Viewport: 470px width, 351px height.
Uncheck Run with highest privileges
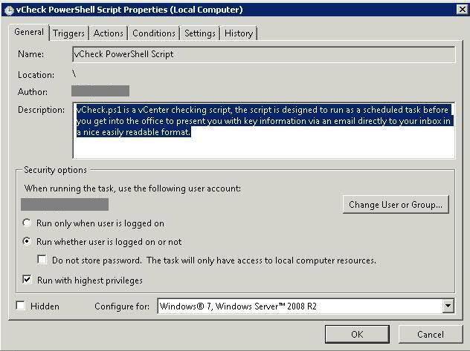pyautogui.click(x=27, y=280)
